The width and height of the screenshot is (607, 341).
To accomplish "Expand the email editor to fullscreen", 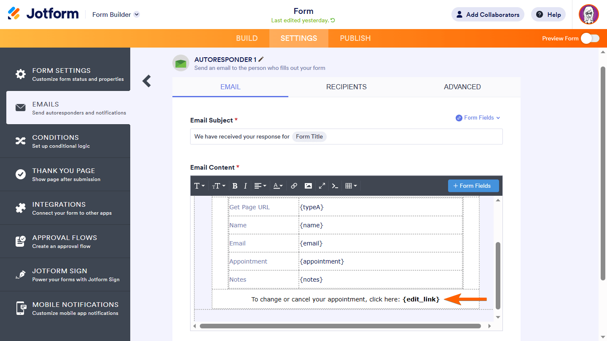I will (322, 186).
